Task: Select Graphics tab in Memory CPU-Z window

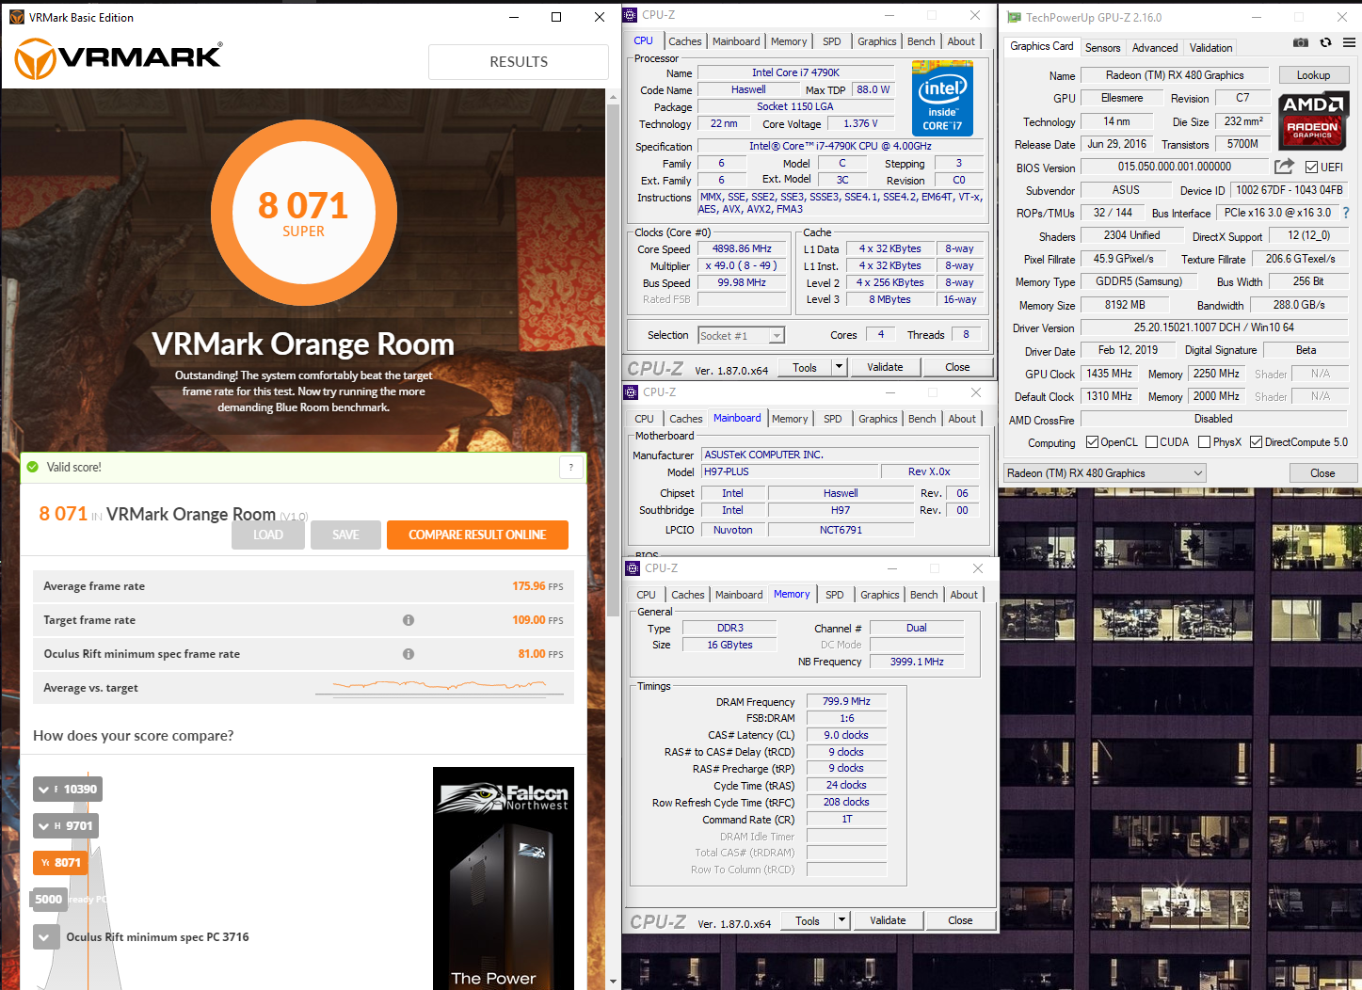Action: (880, 595)
